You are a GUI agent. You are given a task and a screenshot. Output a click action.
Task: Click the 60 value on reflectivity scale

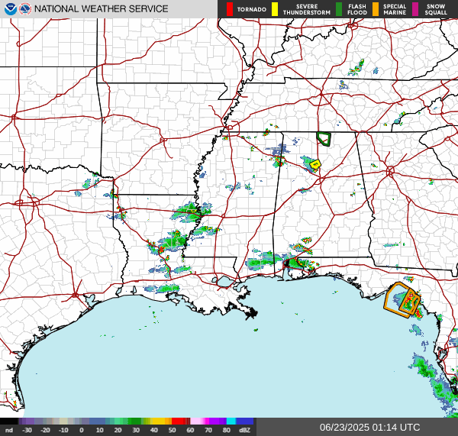(190, 430)
